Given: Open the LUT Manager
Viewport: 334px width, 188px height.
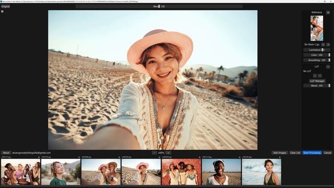Looking at the screenshot, I should pos(317,81).
